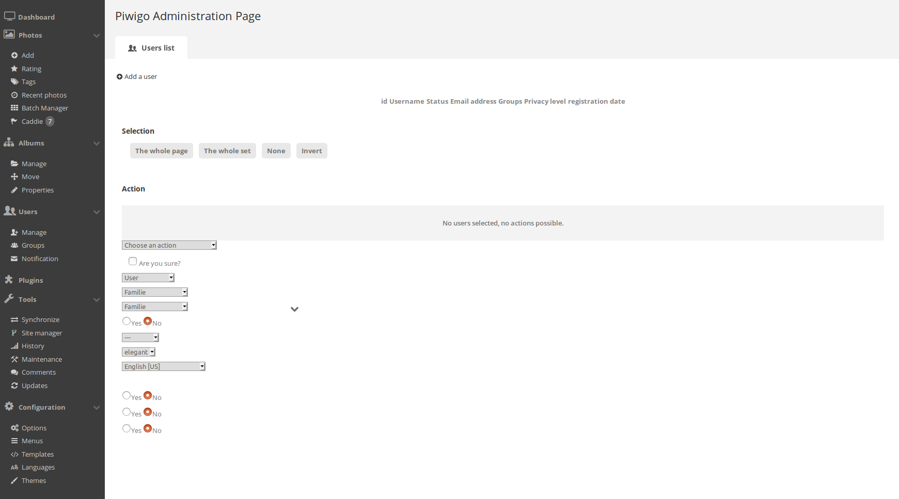899x499 pixels.
Task: Click the Updates refresh icon
Action: click(x=14, y=385)
